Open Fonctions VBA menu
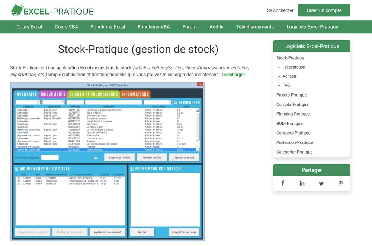This screenshot has width=372, height=246. coord(154,27)
